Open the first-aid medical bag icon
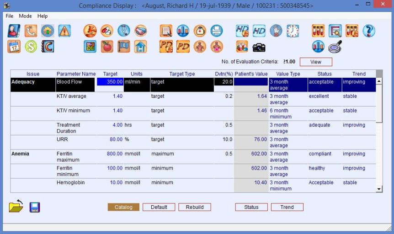 (x=200, y=31)
